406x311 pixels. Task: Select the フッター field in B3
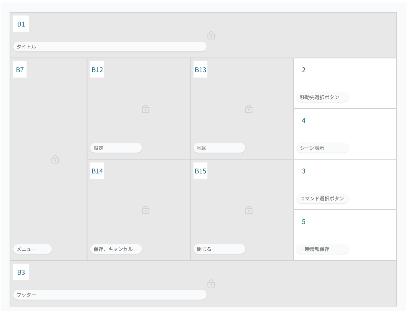pyautogui.click(x=110, y=295)
